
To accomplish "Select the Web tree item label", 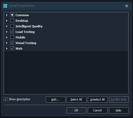I will point(19,49).
